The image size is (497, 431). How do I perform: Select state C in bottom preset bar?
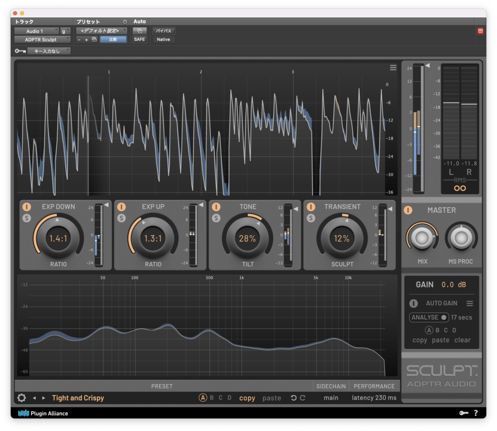(221, 398)
